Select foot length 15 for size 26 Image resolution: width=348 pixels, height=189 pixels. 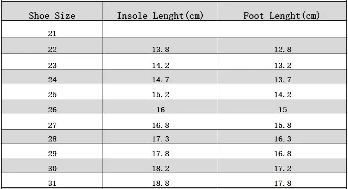coord(283,110)
